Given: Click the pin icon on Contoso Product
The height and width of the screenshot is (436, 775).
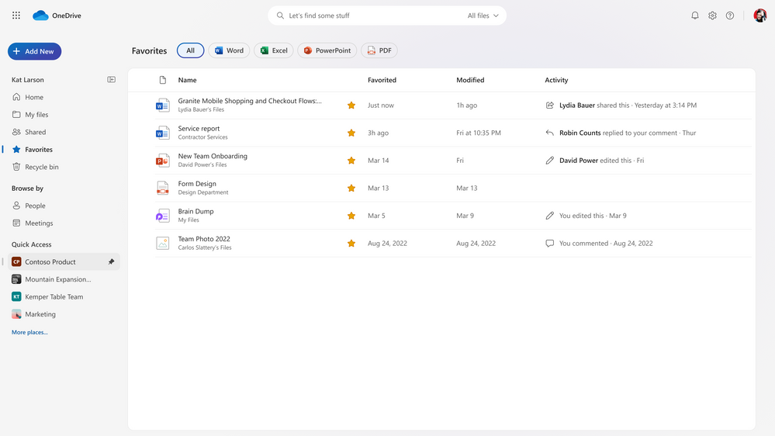Looking at the screenshot, I should (111, 262).
